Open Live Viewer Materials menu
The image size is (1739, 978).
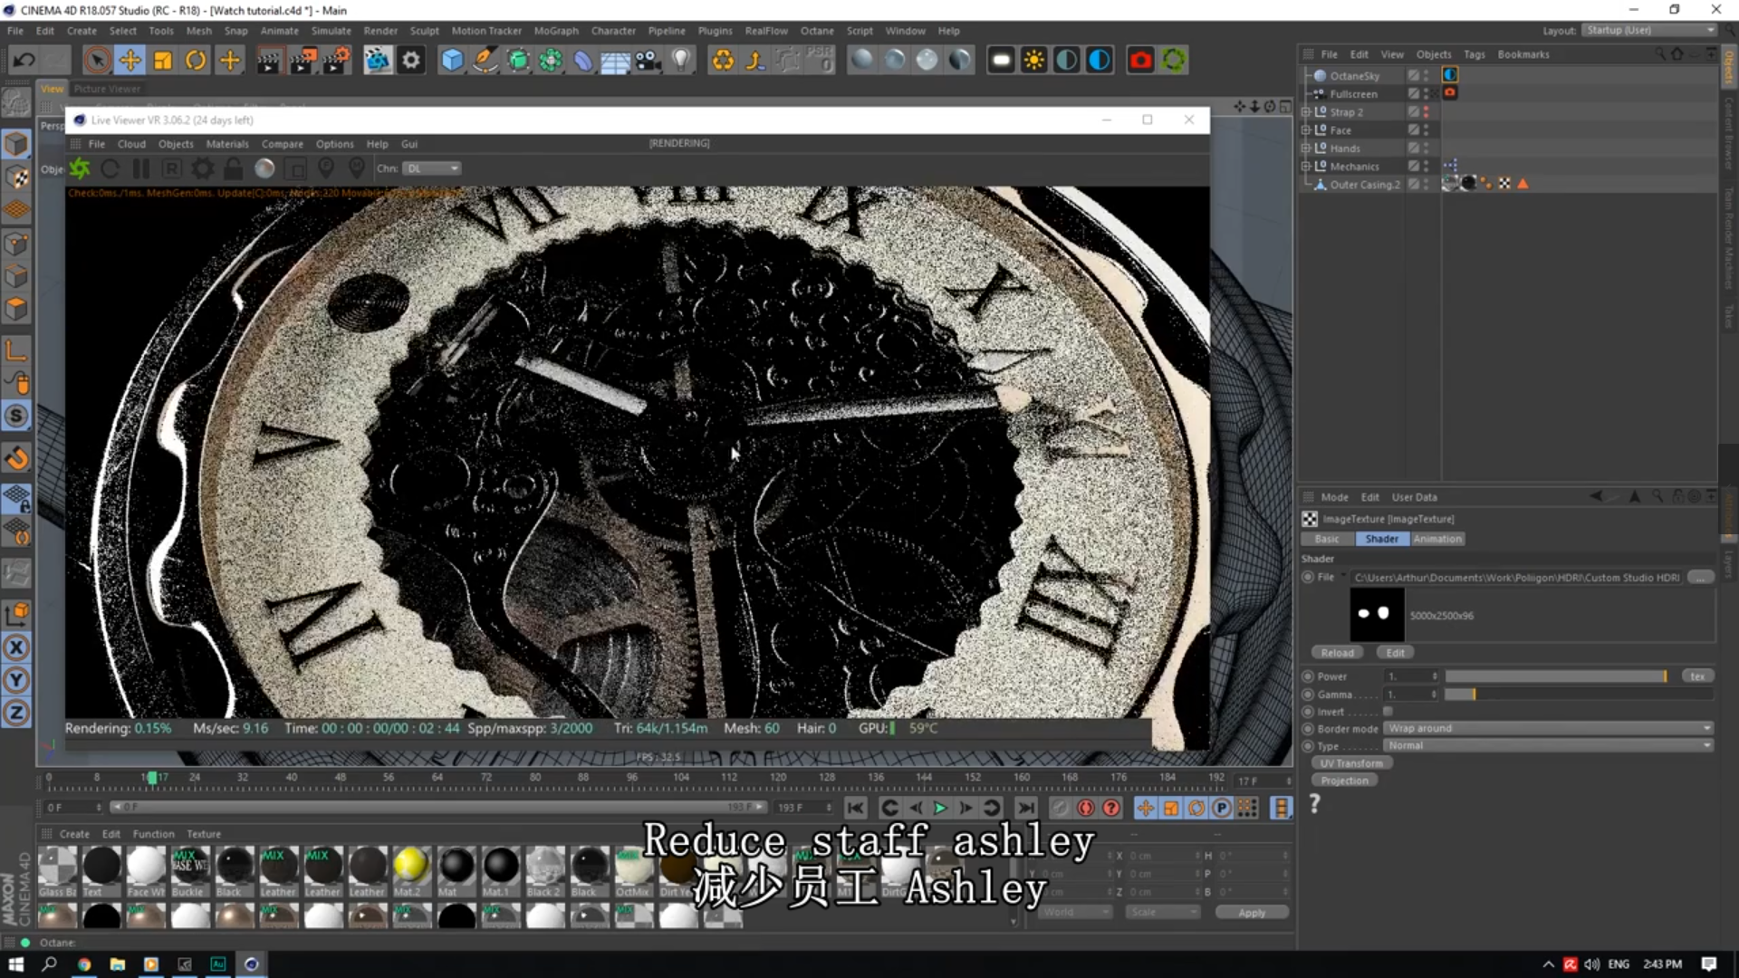tap(227, 144)
